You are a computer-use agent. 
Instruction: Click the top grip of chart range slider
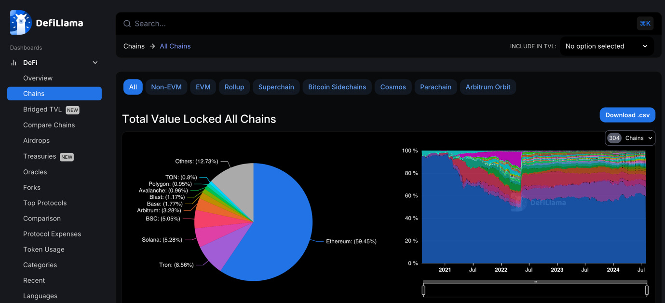pos(535,282)
